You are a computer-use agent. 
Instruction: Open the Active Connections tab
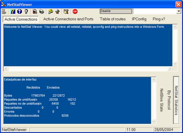[x=21, y=19]
